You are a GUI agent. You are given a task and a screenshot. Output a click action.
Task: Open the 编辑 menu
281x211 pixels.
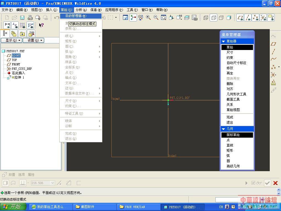22,10
